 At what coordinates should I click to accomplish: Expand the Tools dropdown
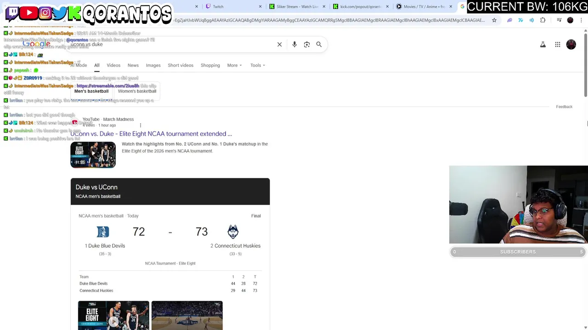pos(257,65)
